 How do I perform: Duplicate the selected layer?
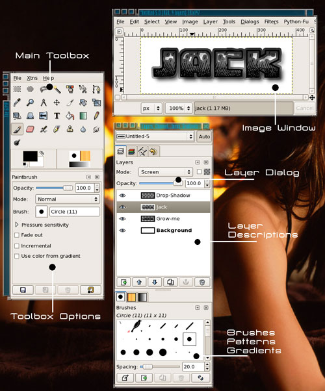pyautogui.click(x=170, y=283)
